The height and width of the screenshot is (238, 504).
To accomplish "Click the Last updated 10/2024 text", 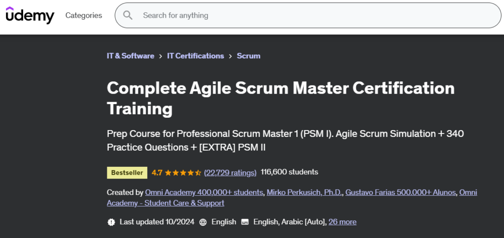I will 157,222.
